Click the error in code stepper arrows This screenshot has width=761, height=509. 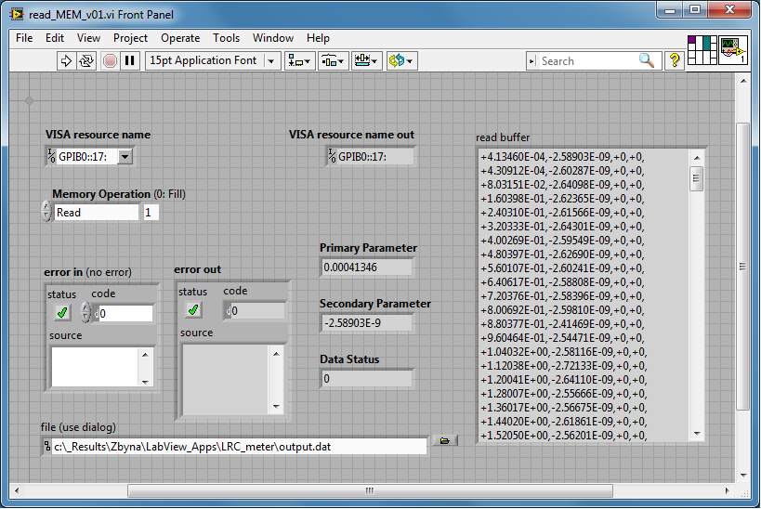coord(85,312)
